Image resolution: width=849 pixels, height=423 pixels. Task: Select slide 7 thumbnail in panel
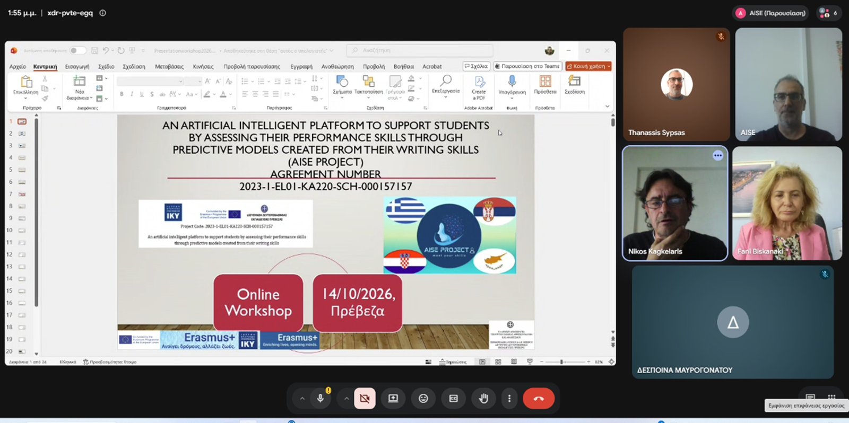[x=22, y=194]
